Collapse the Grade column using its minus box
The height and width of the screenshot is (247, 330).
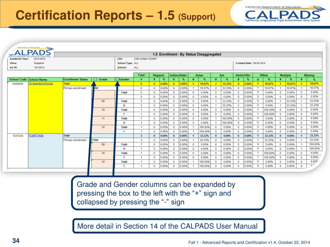point(95,79)
